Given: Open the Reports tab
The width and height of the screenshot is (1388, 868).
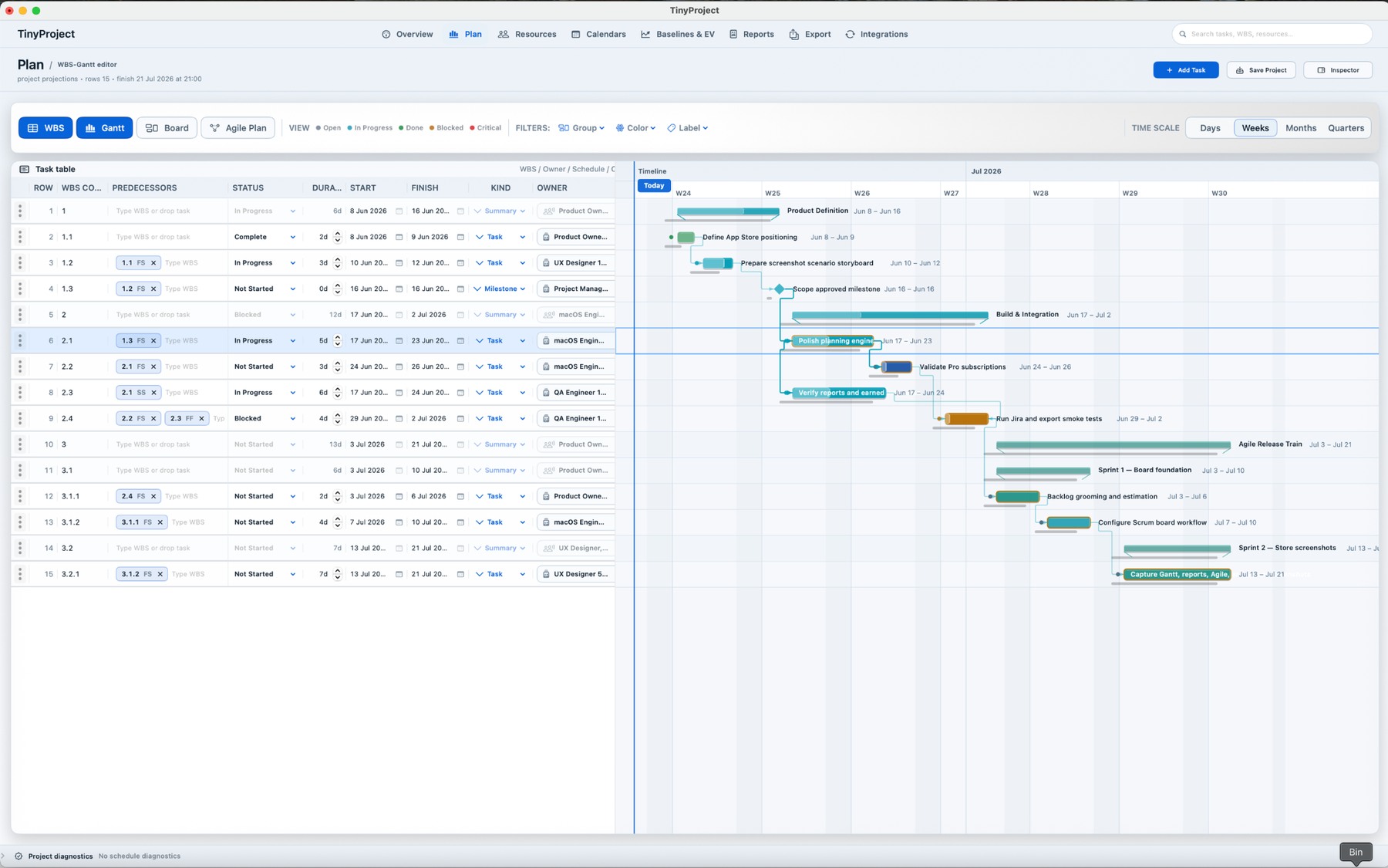Looking at the screenshot, I should 752,34.
